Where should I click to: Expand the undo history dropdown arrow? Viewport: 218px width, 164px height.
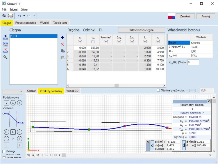24,16
